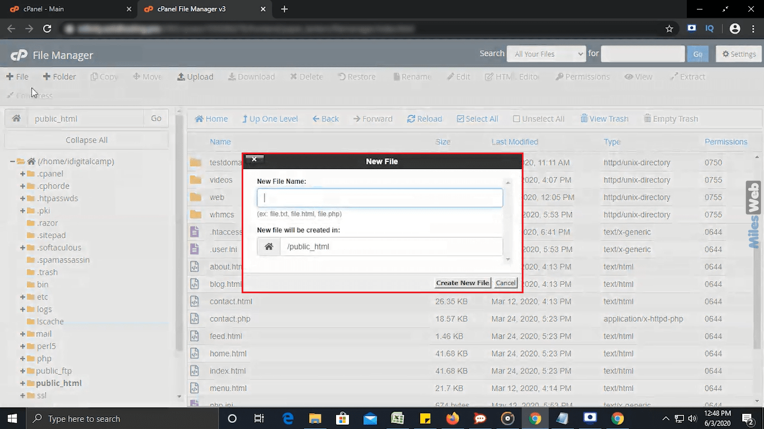Screen dimensions: 764x429
Task: Click the public_html path input field
Action: [x=86, y=118]
